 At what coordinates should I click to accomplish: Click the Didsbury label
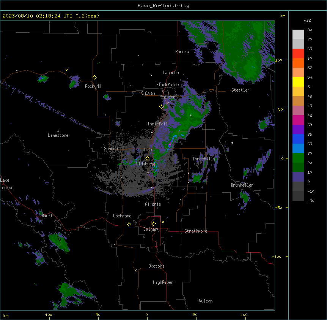(x=145, y=164)
